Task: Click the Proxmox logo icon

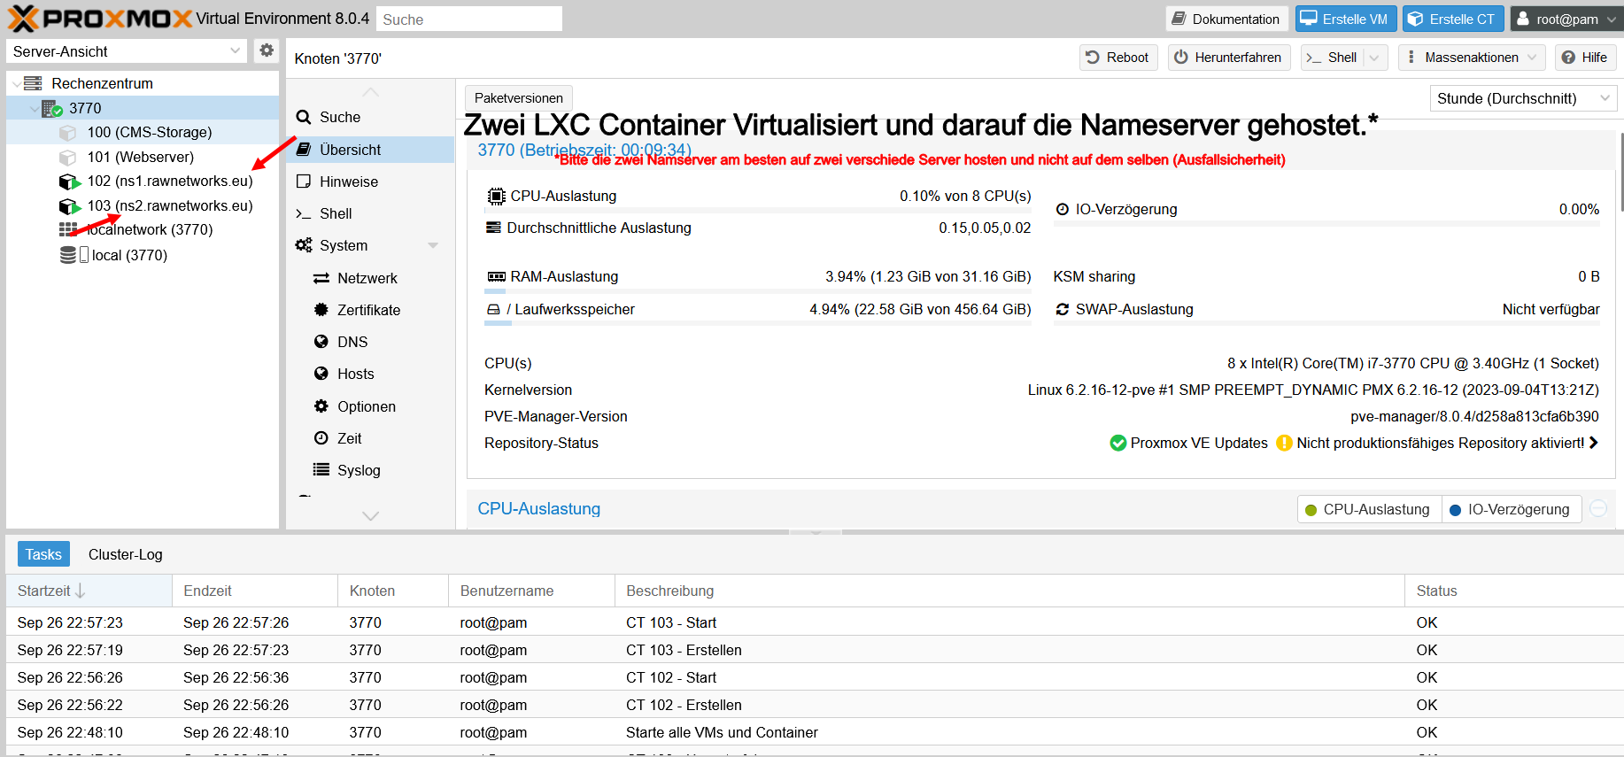Action: [23, 19]
